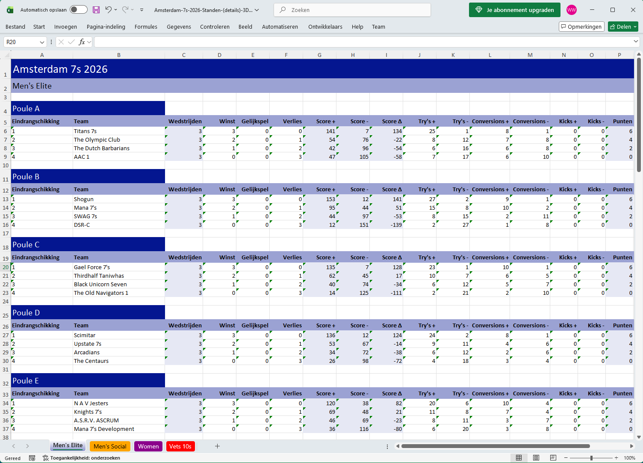The height and width of the screenshot is (463, 643).
Task: Switch to the Formules tab
Action: coord(146,27)
